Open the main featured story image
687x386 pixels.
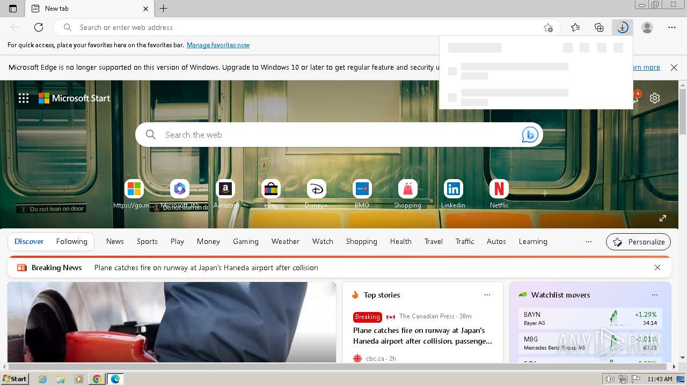172,322
